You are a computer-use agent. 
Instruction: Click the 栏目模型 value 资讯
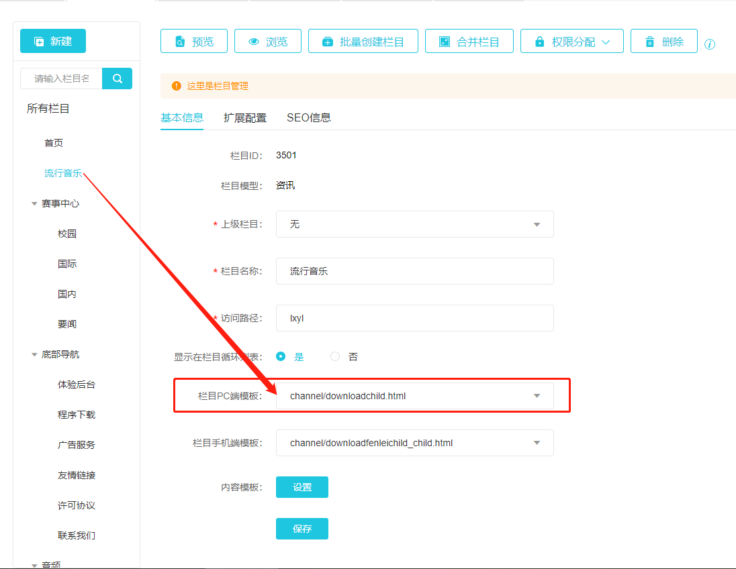pos(285,186)
